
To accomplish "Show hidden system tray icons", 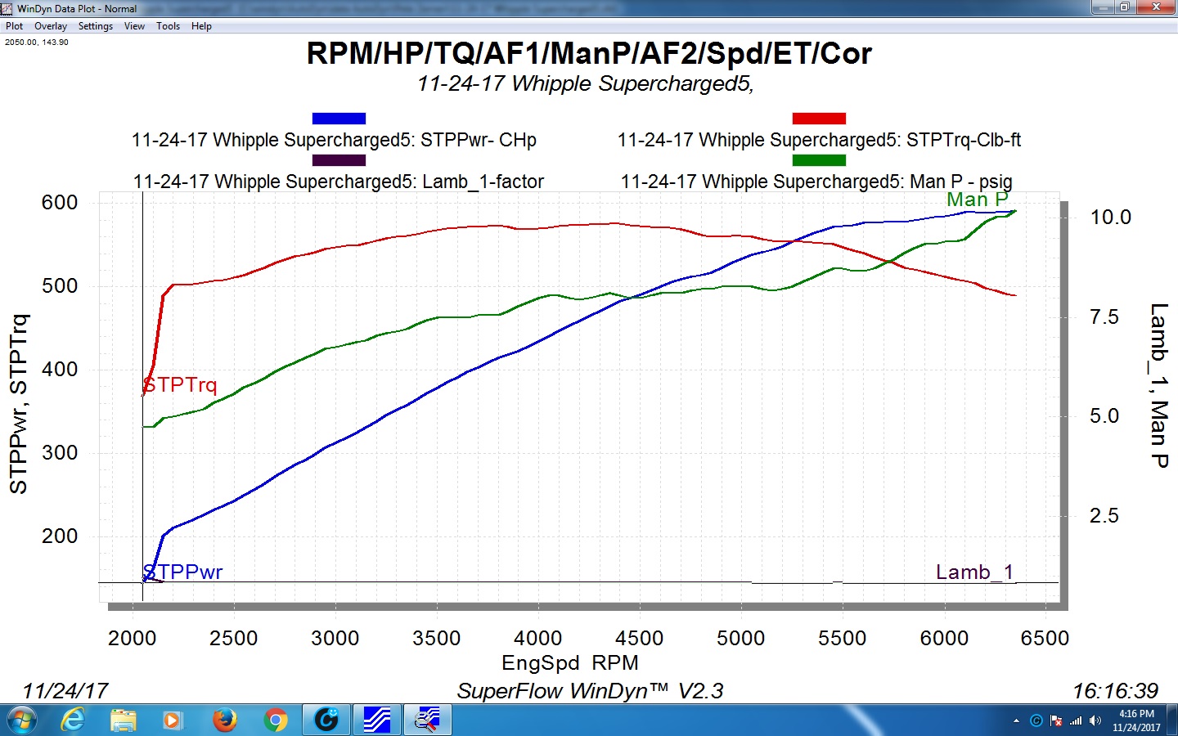I will pyautogui.click(x=1016, y=720).
